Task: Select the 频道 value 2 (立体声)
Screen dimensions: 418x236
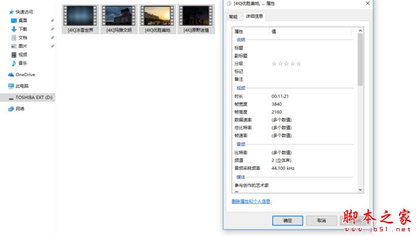Action: (x=281, y=160)
